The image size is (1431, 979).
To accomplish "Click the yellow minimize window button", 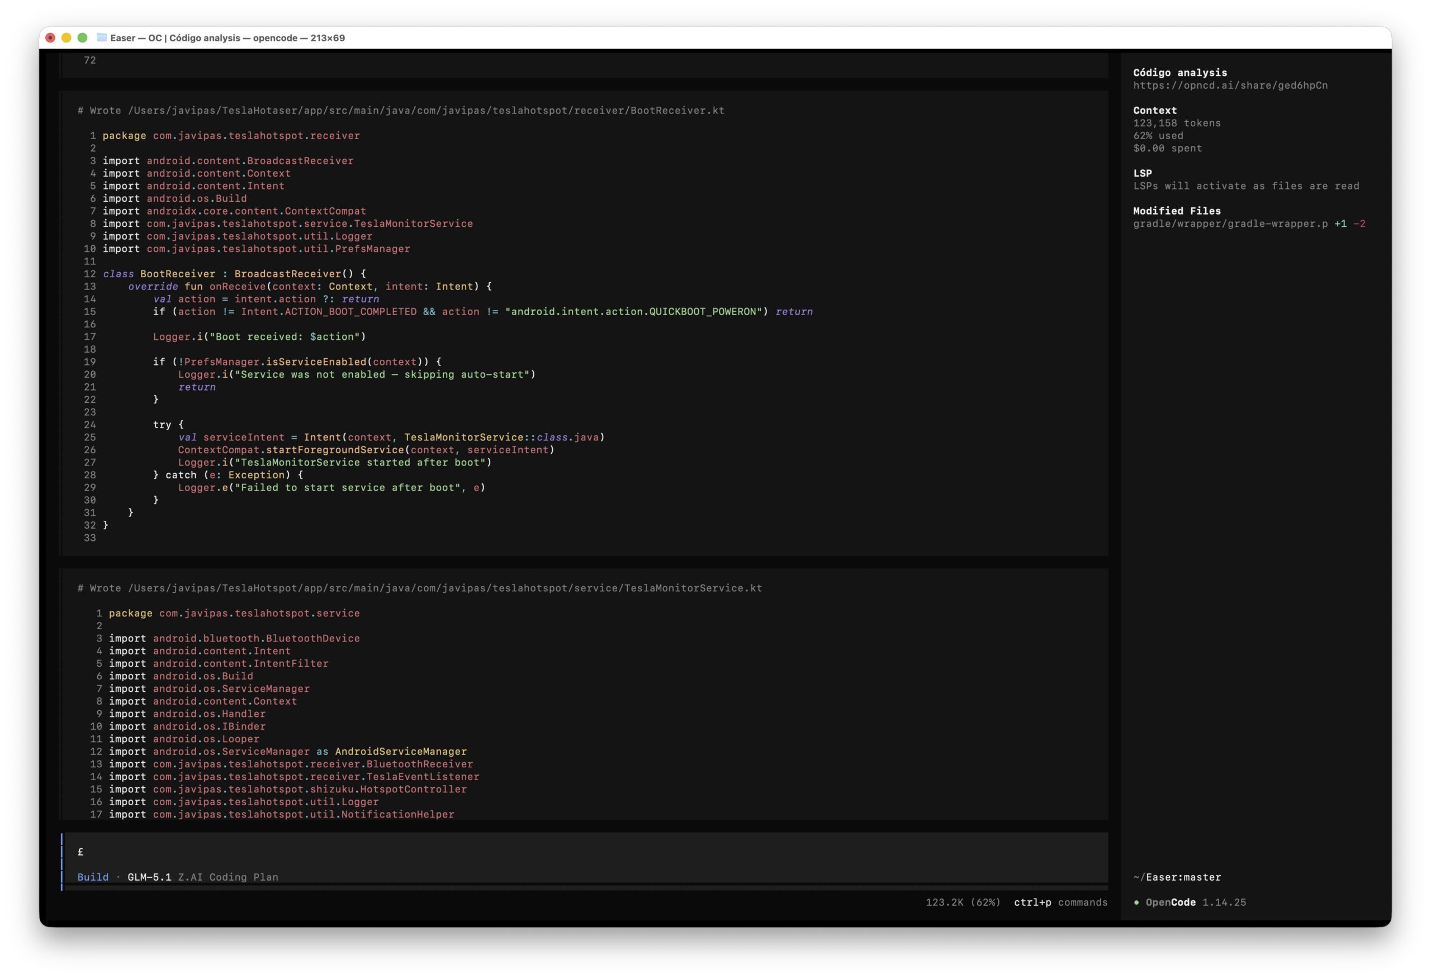I will [67, 37].
